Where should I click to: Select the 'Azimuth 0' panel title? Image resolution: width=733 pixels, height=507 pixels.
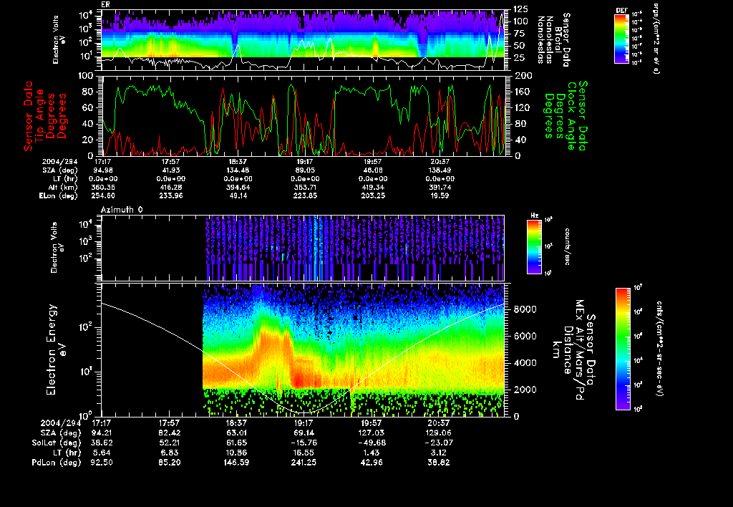(122, 210)
